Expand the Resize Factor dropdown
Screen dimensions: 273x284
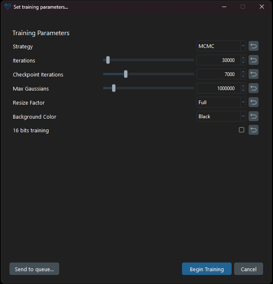(221, 103)
